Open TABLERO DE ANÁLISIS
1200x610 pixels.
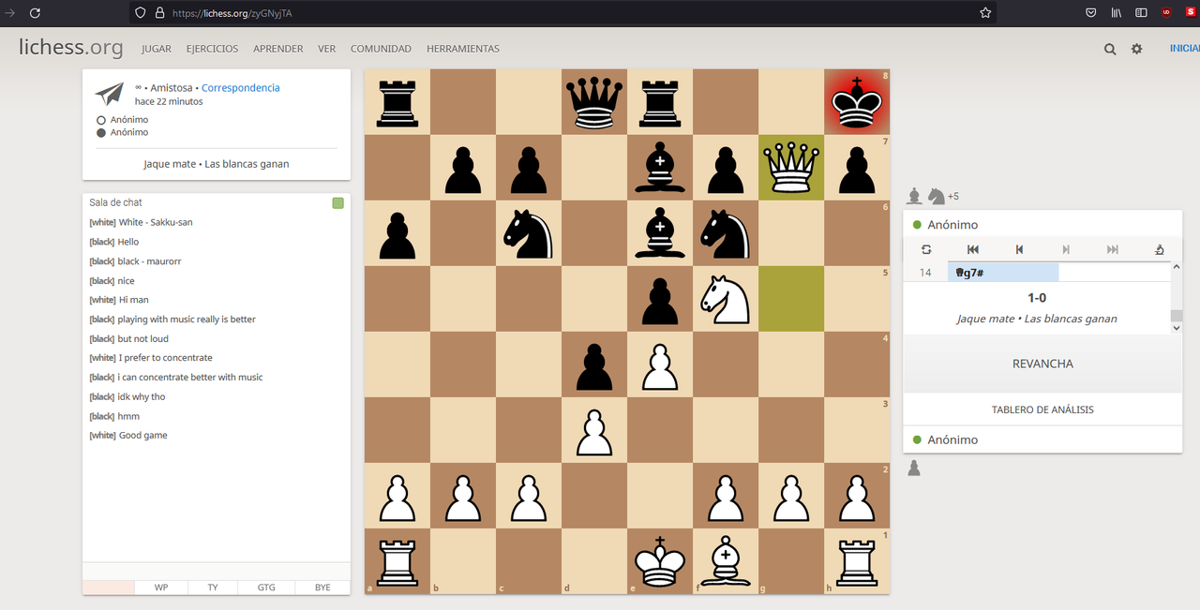1042,409
